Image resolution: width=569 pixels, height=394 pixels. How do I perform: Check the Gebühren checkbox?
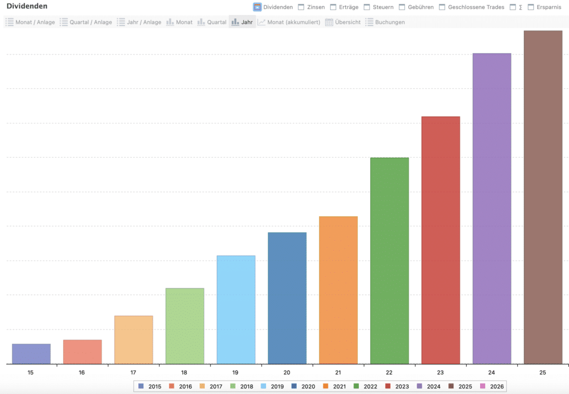tap(402, 7)
